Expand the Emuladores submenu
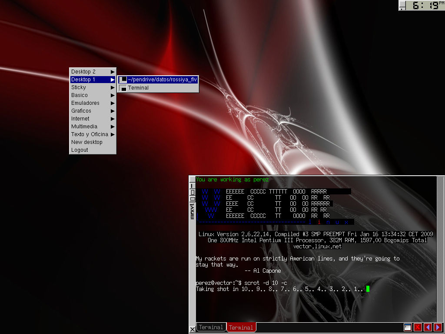This screenshot has width=445, height=334. 93,103
